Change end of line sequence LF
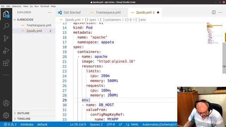 (120, 125)
